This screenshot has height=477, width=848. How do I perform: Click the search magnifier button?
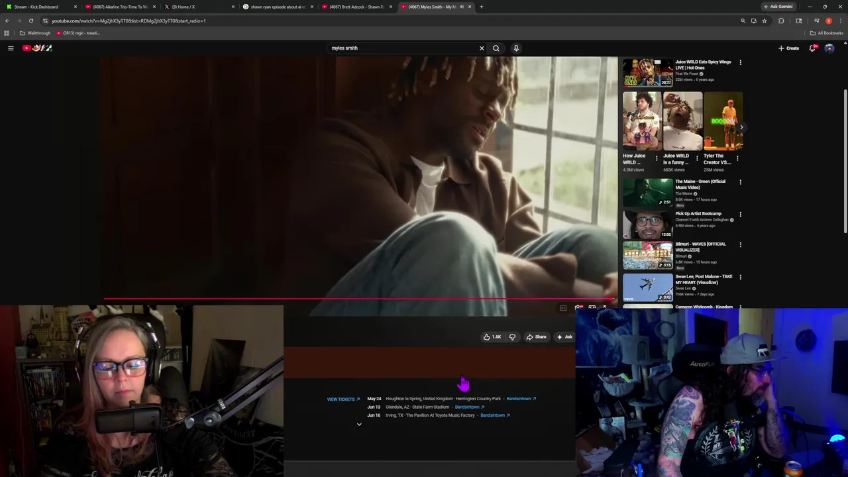(x=496, y=48)
